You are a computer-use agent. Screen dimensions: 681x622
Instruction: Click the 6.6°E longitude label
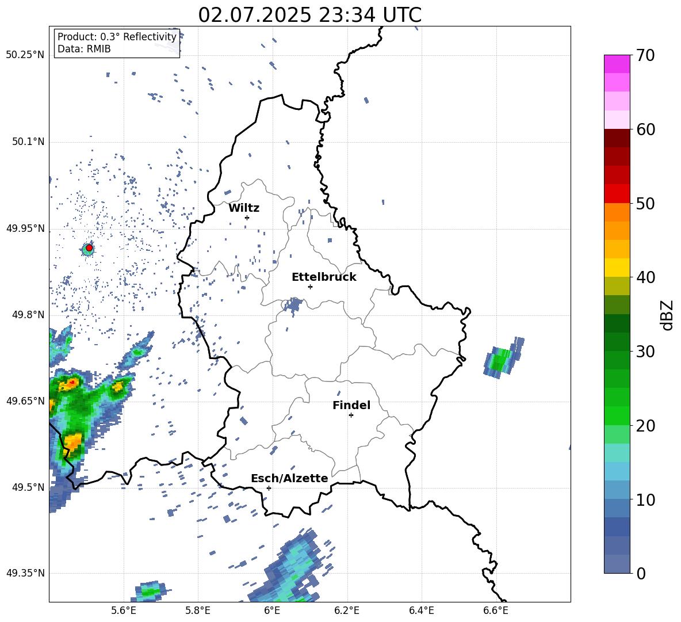496,610
